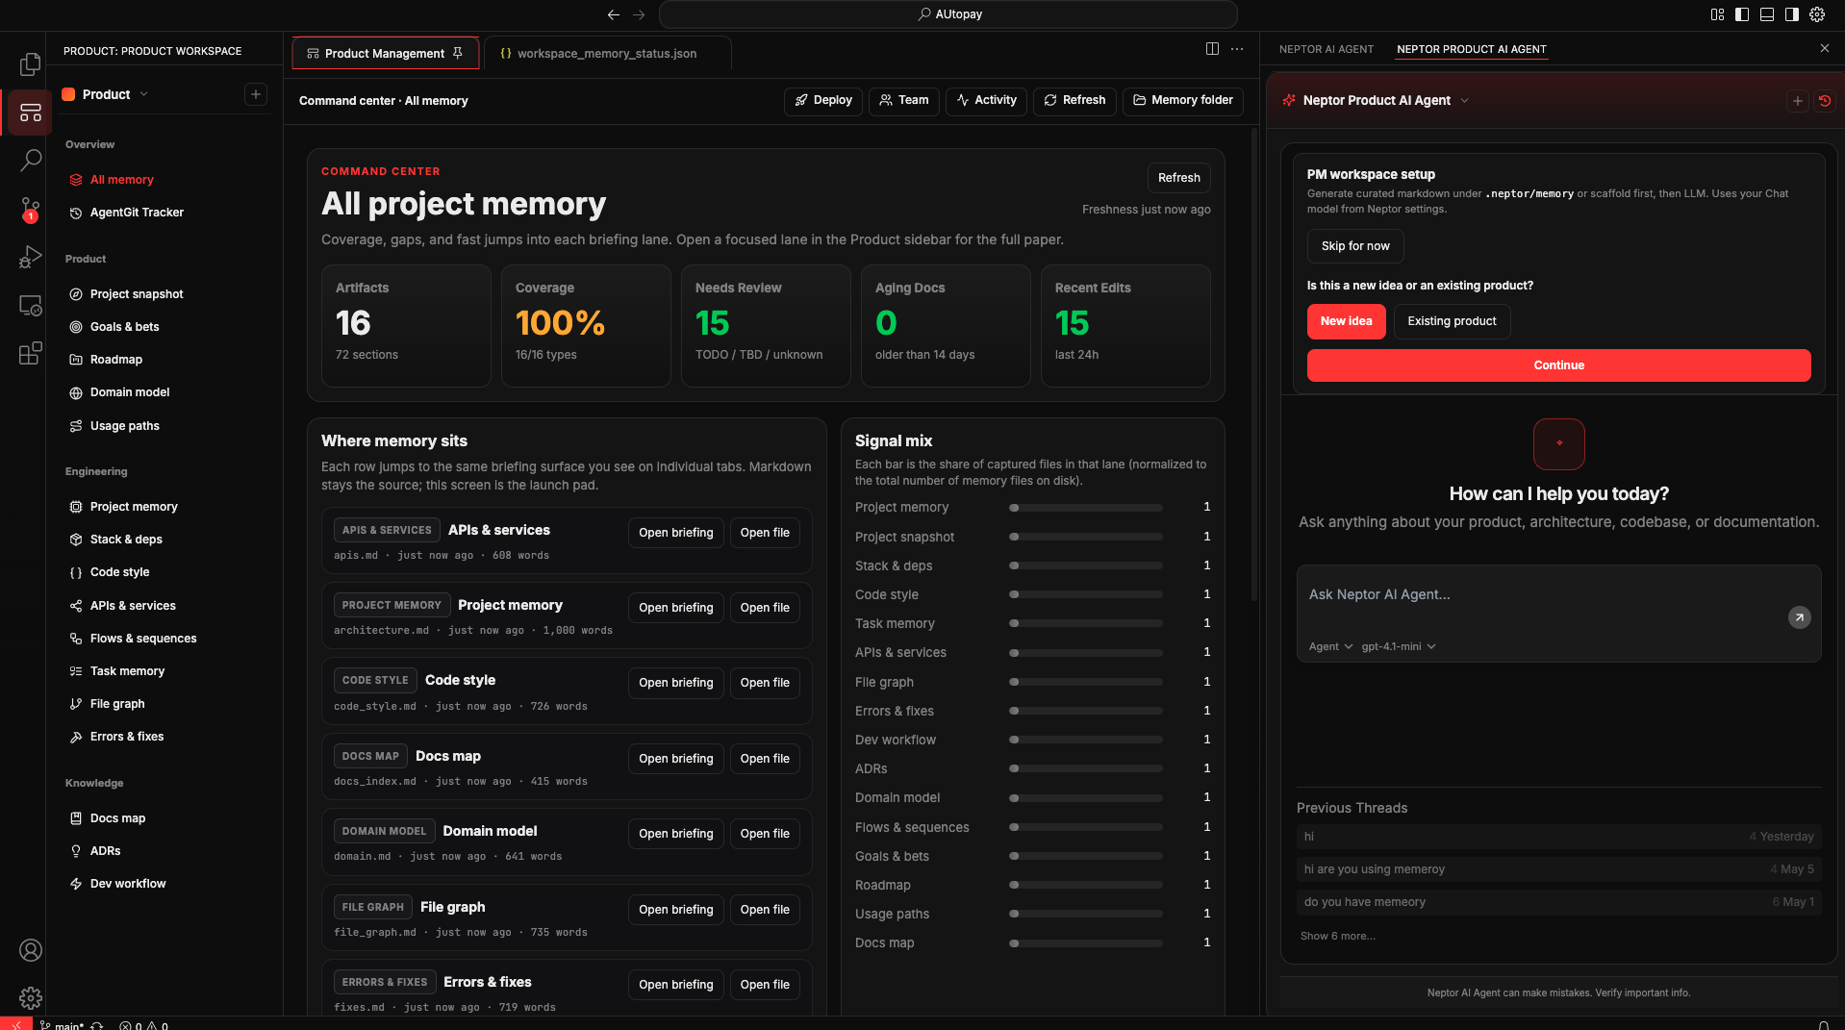Select the Existing product option
Image resolution: width=1845 pixels, height=1030 pixels.
pos(1452,321)
